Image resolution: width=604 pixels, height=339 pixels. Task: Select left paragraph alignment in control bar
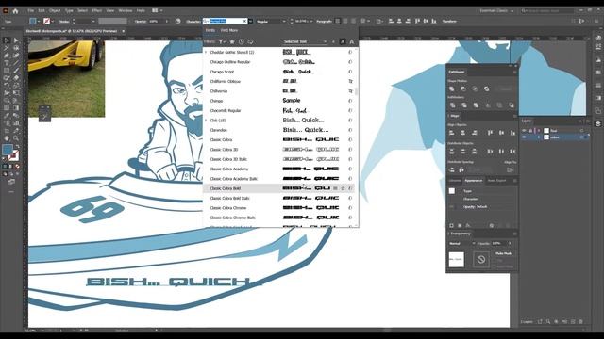click(x=338, y=21)
